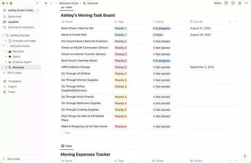Expand the Mem2Ari page tree toggle
This screenshot has width=251, height=163.
click(6, 51)
